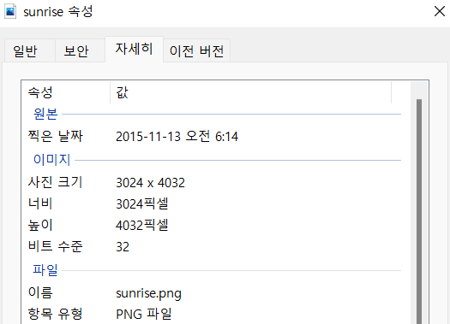The width and height of the screenshot is (450, 324).
Task: Select the 비트 수준 property label
Action: [x=55, y=246]
